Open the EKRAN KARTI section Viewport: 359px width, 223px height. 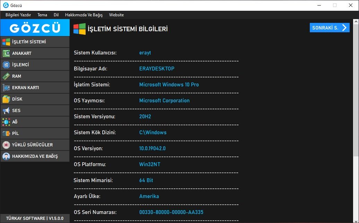[x=35, y=88]
